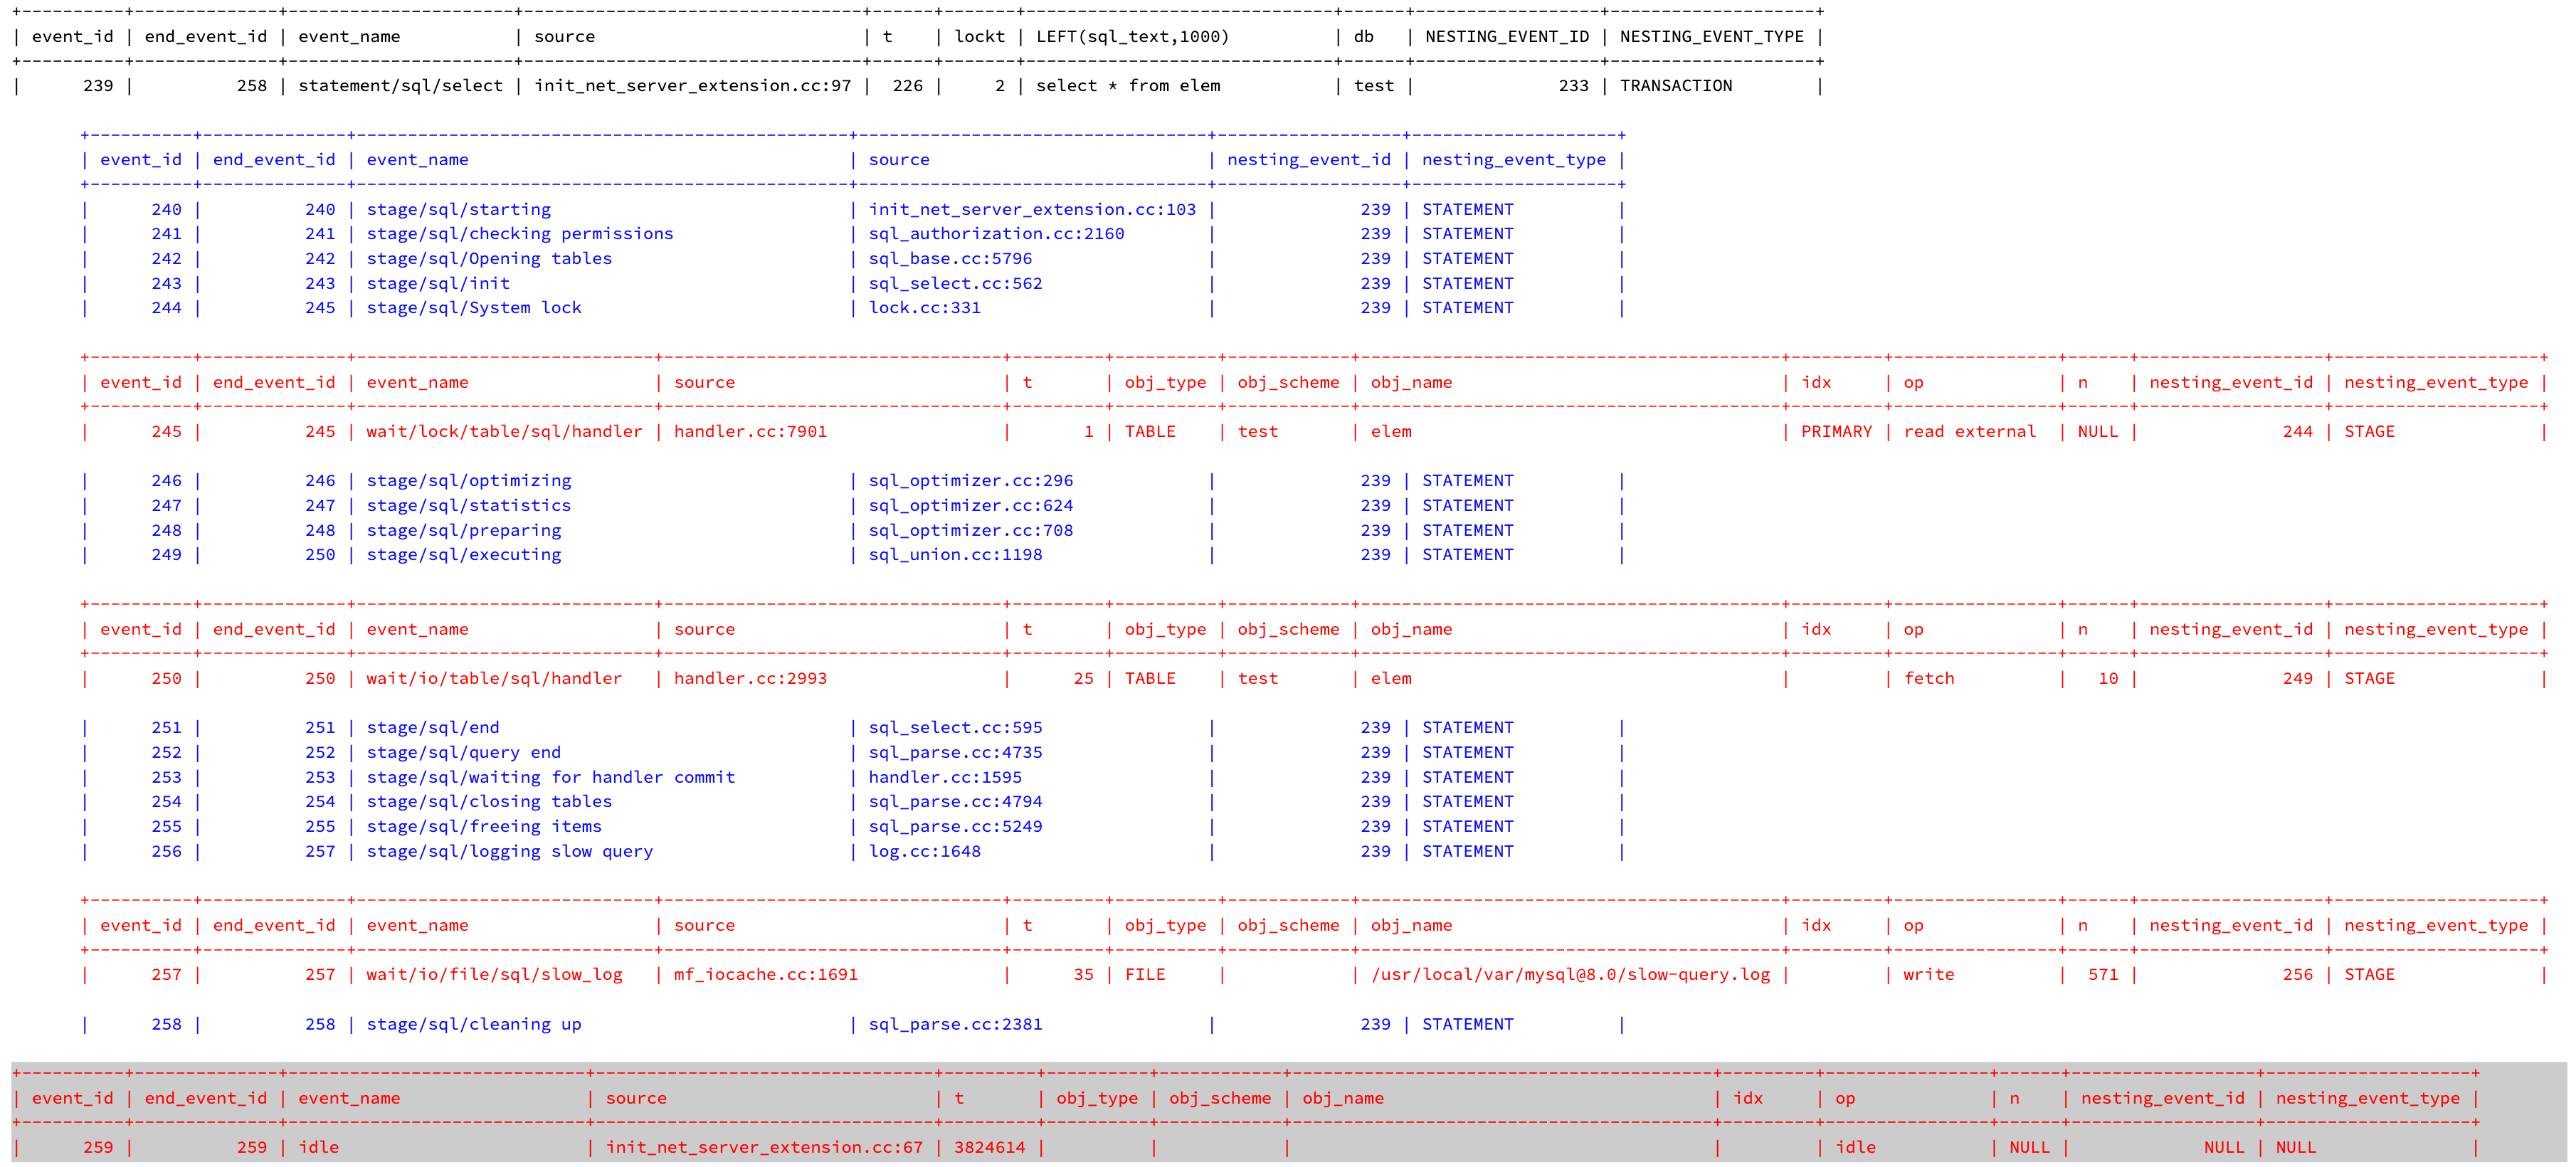This screenshot has width=2576, height=1167.
Task: Click 'statement/sql/select' event name in top row
Action: 400,86
